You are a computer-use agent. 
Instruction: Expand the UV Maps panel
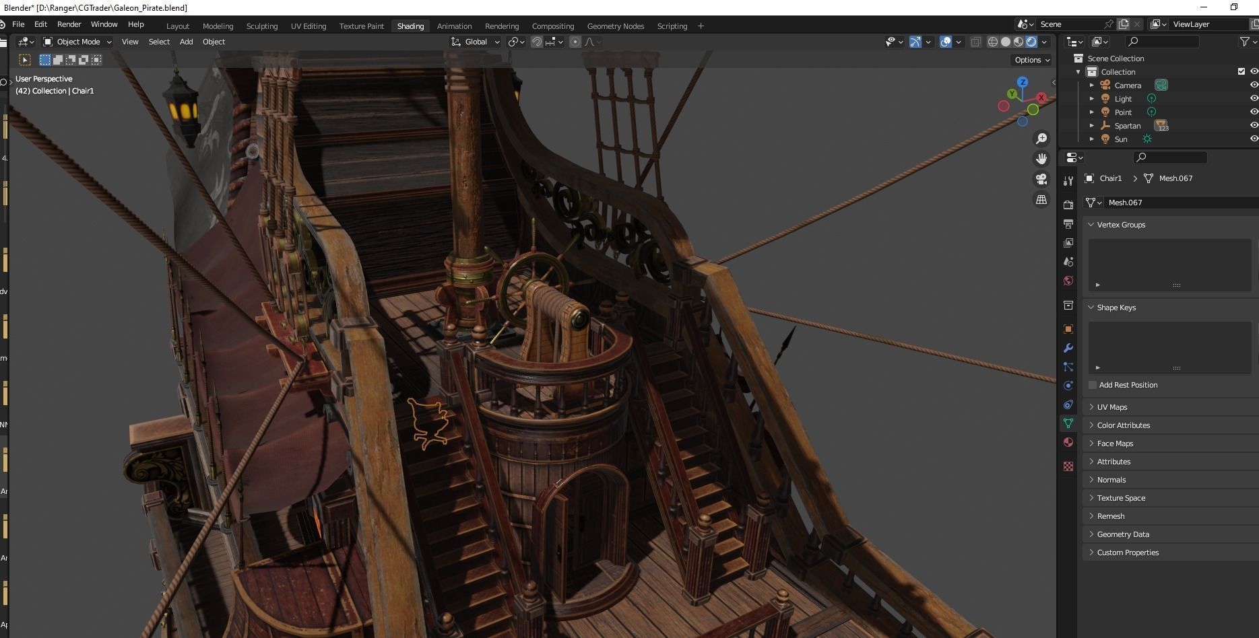click(x=1169, y=407)
